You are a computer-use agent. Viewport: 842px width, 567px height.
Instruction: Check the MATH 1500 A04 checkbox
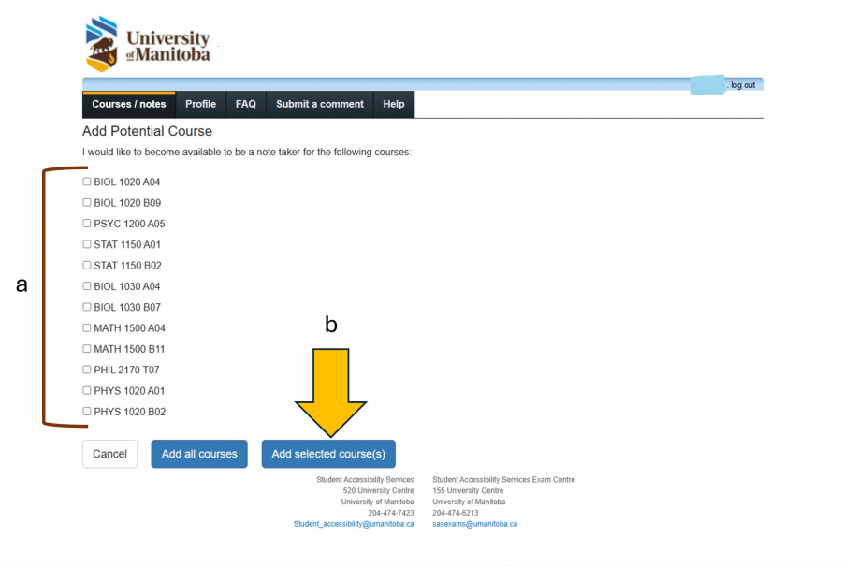[86, 327]
